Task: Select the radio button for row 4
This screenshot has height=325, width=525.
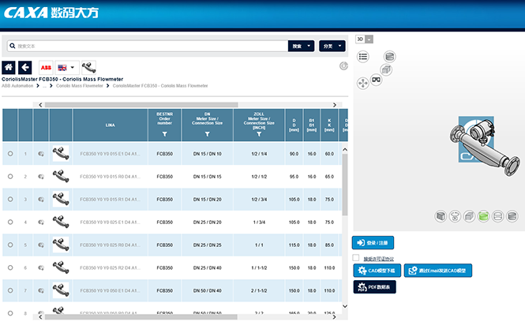Action: click(10, 222)
